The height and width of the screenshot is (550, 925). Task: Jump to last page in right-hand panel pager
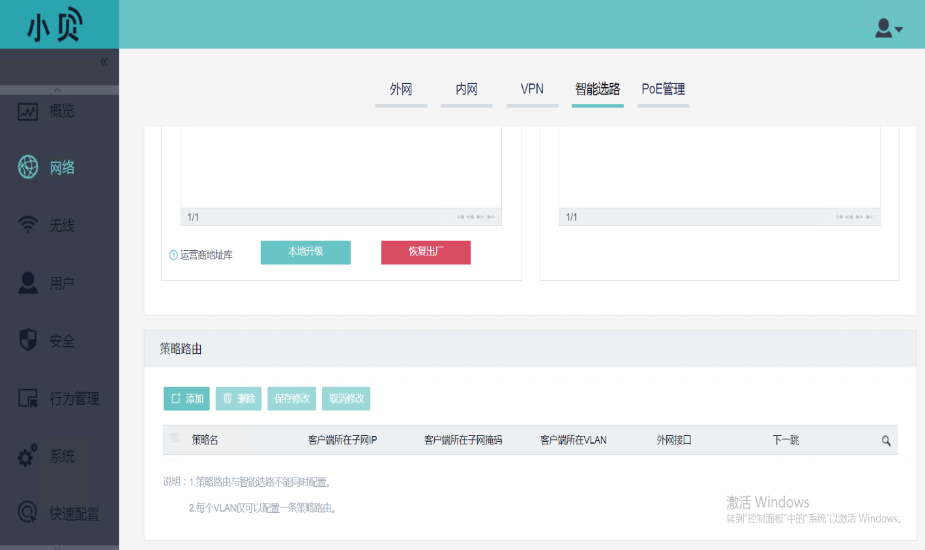[870, 217]
